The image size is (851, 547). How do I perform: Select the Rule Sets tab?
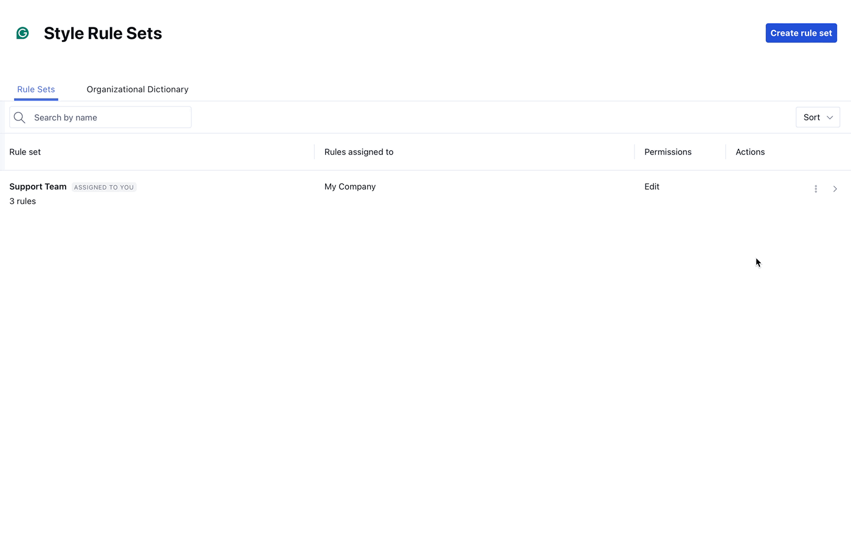(36, 89)
